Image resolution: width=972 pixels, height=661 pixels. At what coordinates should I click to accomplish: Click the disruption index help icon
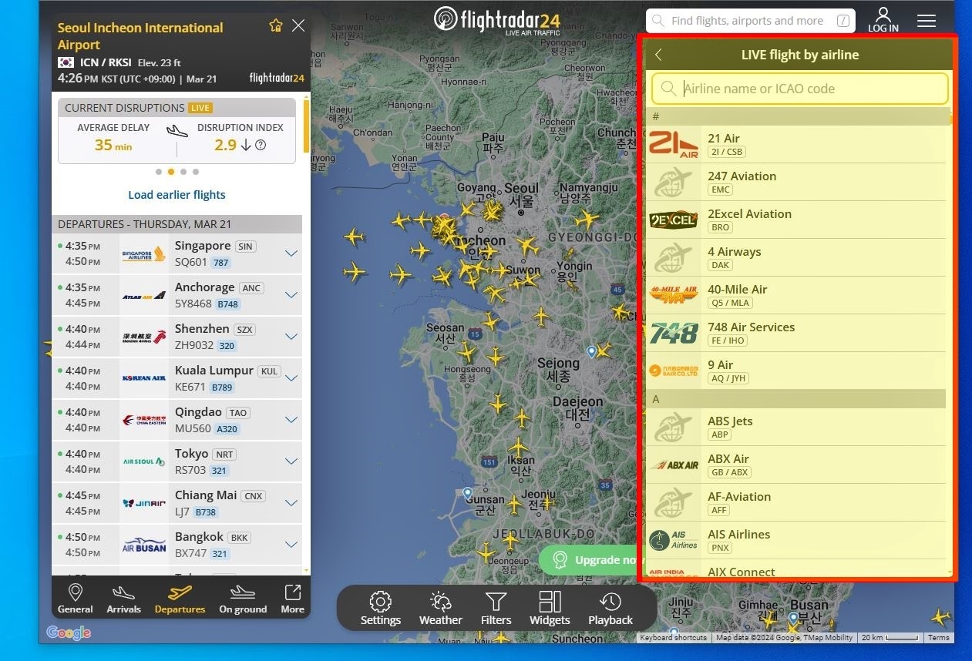tap(261, 145)
